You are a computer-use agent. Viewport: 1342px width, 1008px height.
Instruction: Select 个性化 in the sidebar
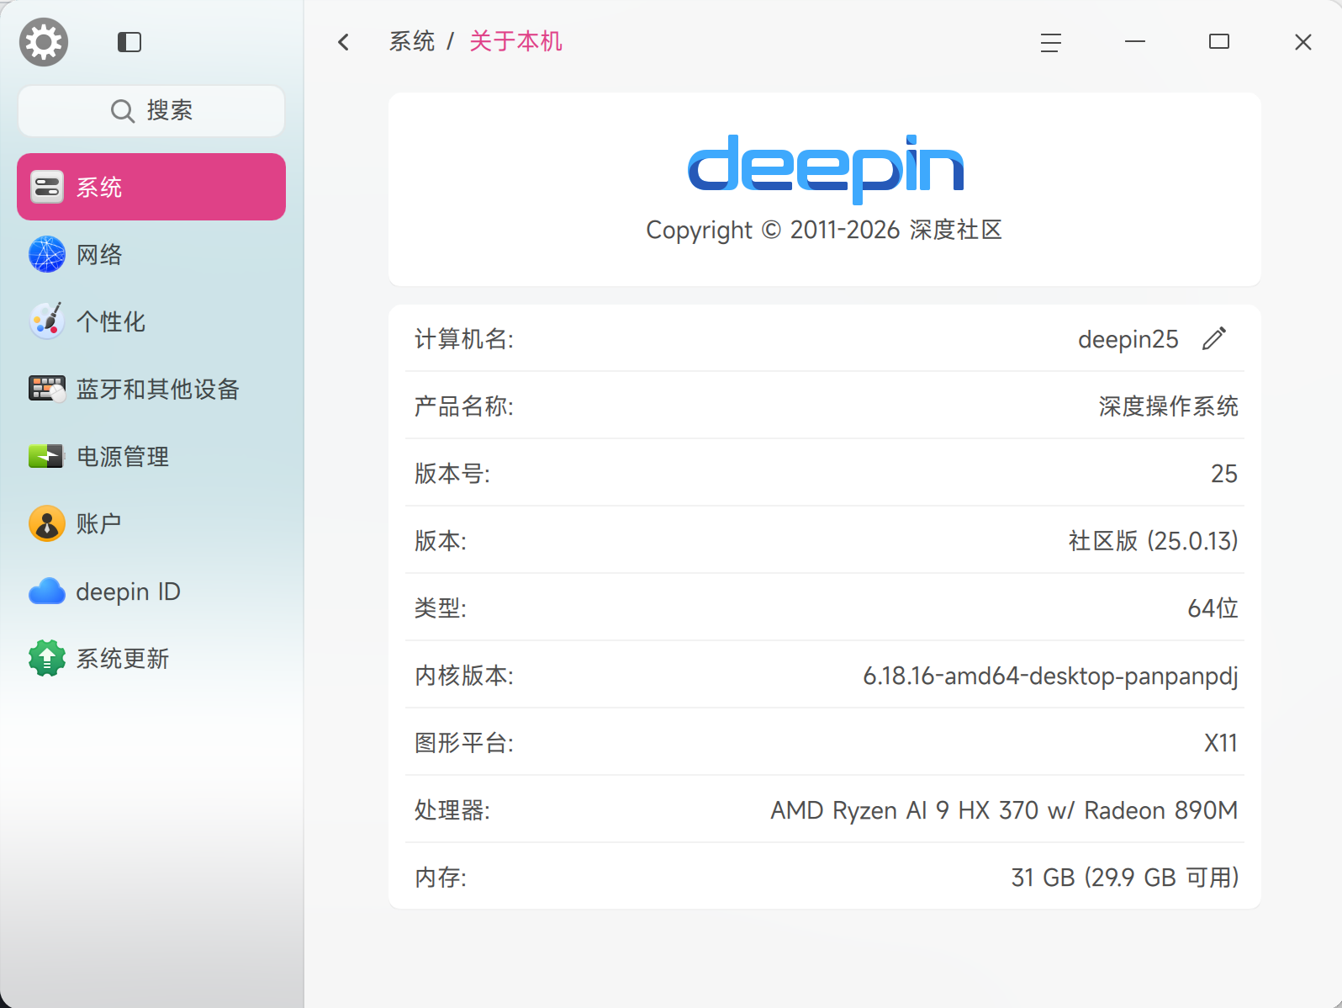(151, 321)
